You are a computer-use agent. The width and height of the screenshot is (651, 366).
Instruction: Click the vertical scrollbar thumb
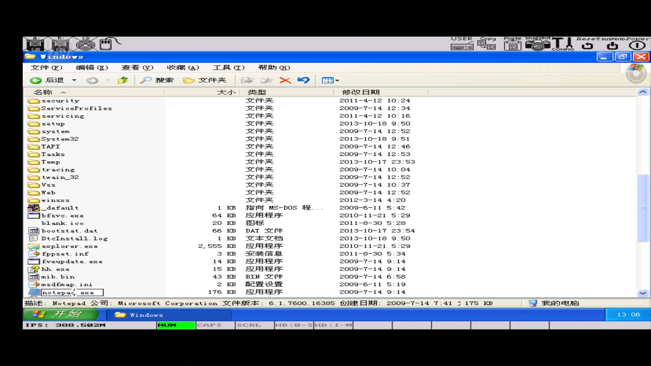pyautogui.click(x=643, y=208)
